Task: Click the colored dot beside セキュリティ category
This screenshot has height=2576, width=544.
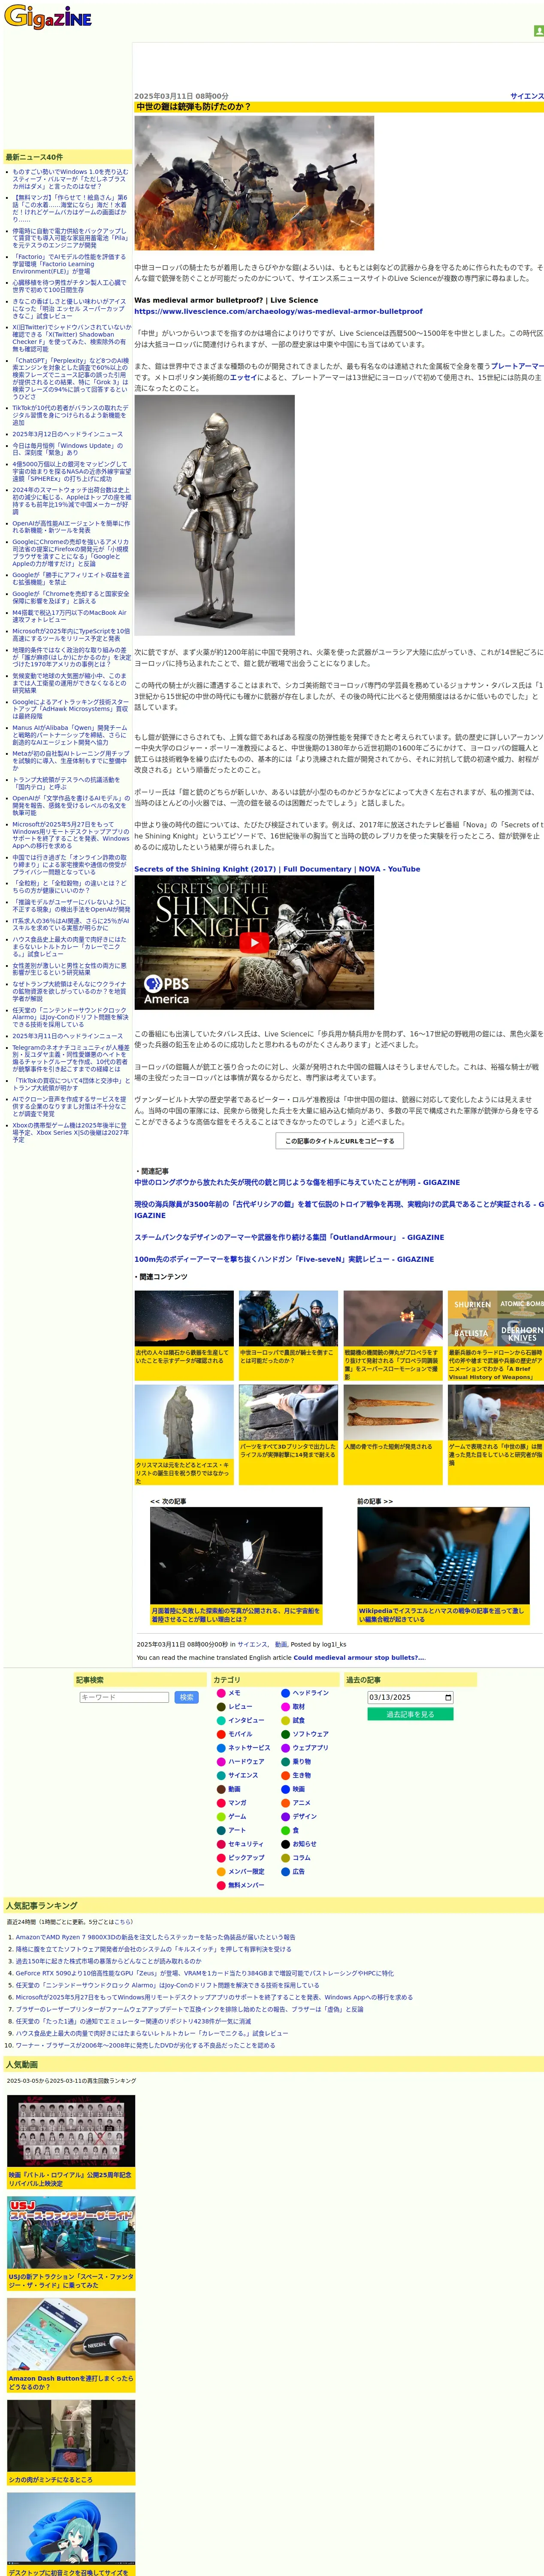Action: 221,1844
